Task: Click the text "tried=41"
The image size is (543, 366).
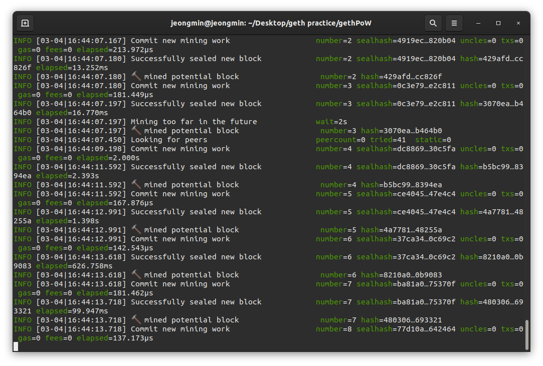Action: click(388, 140)
